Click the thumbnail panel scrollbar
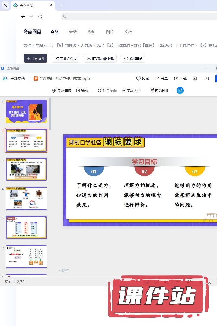 (50, 114)
